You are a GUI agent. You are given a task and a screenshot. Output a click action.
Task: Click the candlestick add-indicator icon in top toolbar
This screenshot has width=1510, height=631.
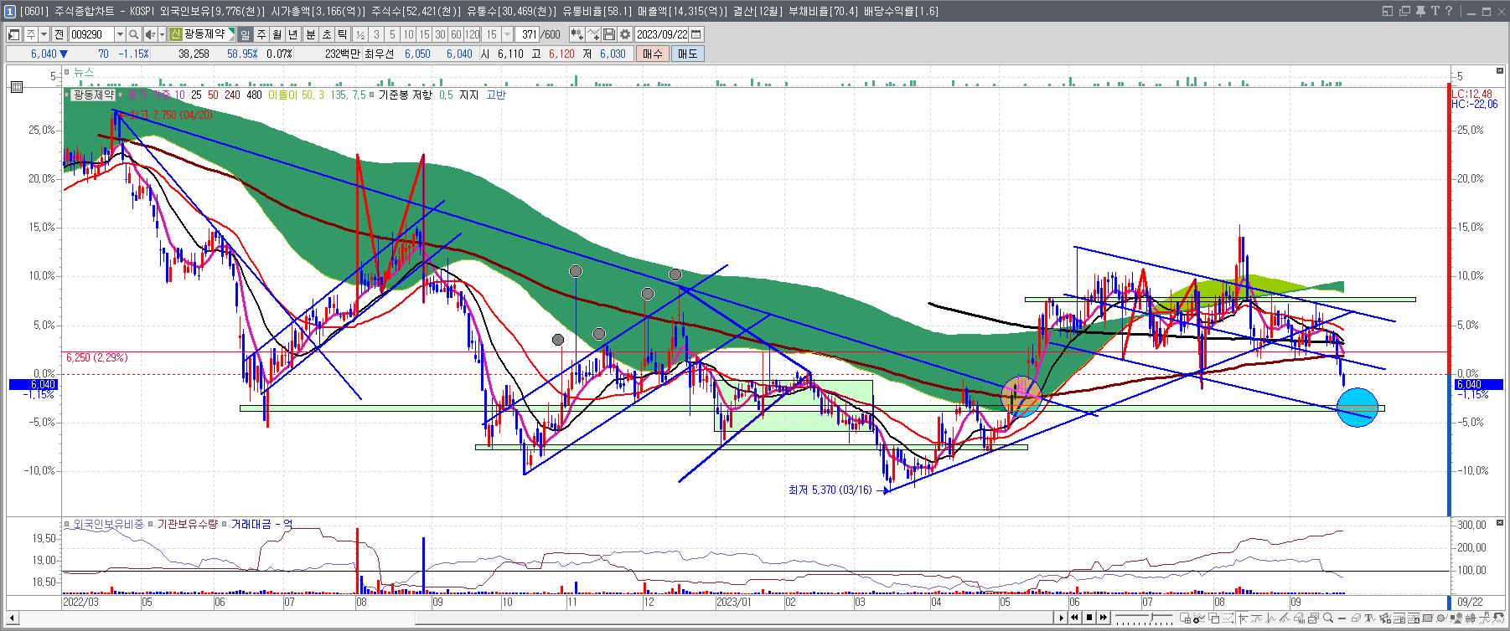click(x=577, y=34)
